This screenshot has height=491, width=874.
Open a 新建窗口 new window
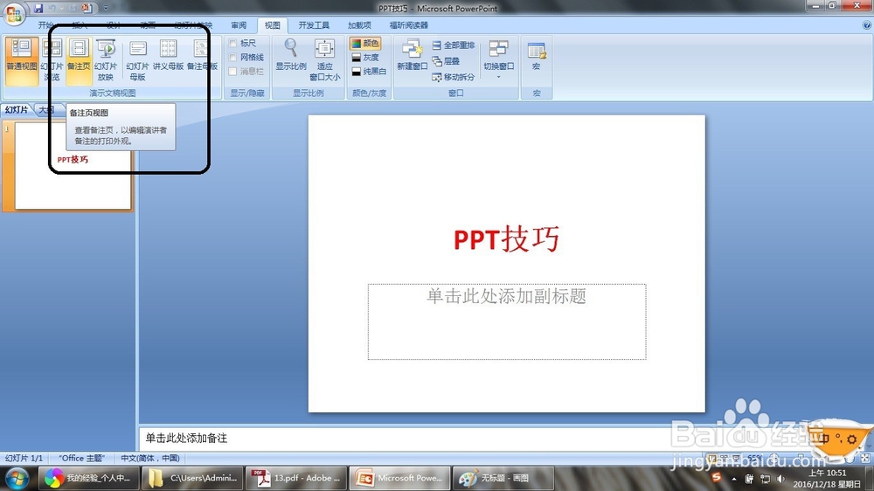[x=412, y=56]
